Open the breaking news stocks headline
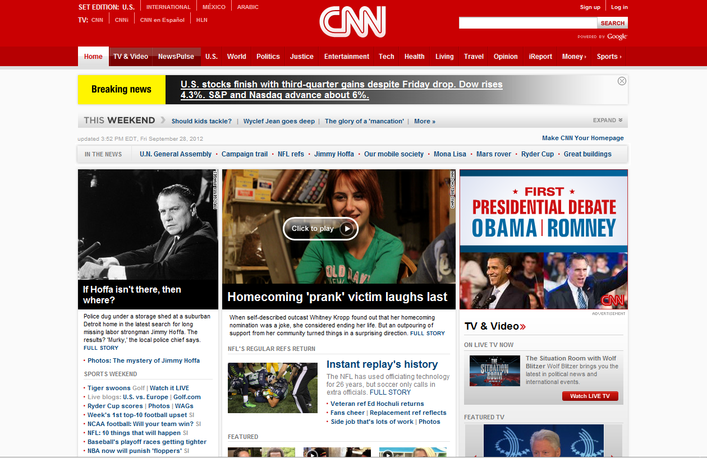The height and width of the screenshot is (458, 707). pos(342,90)
